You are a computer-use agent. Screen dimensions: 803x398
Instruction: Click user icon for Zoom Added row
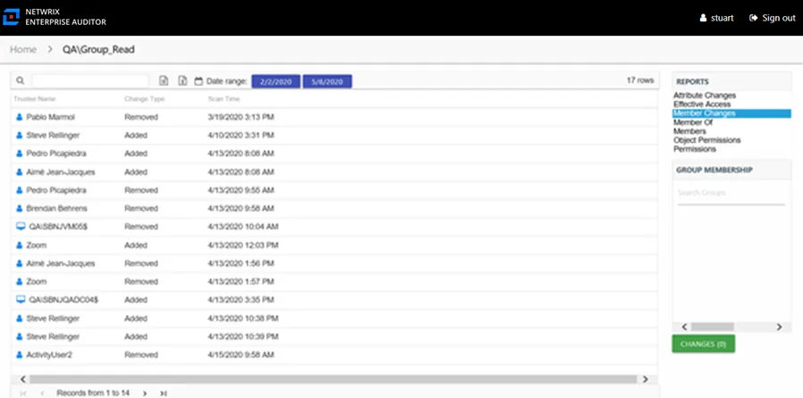click(20, 245)
